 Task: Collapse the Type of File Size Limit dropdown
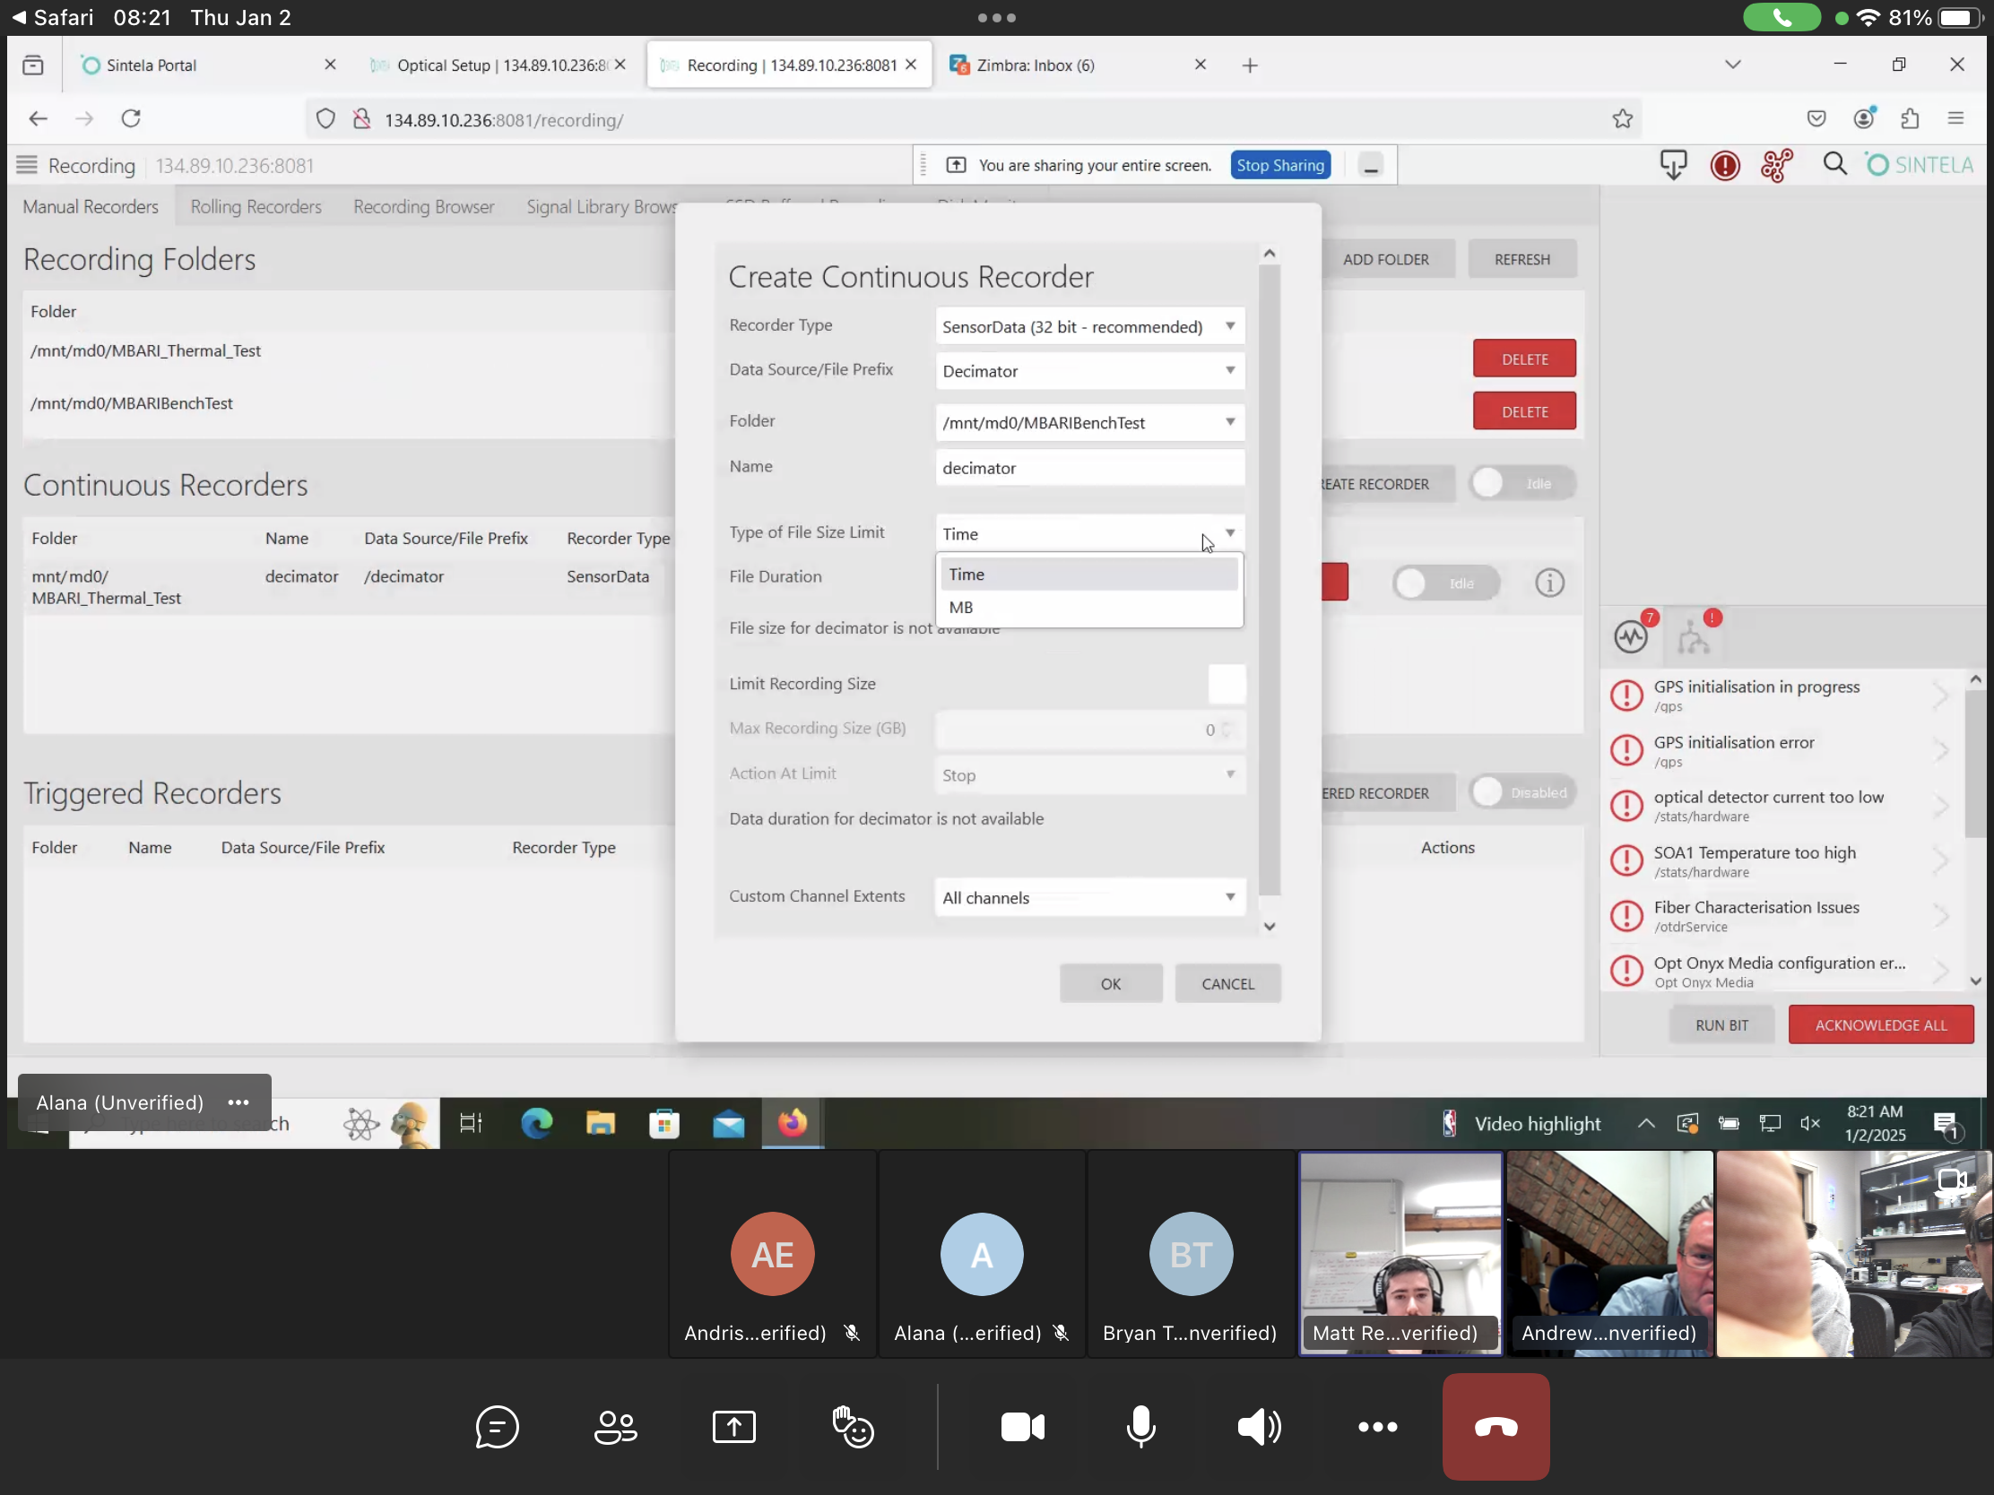[1090, 533]
